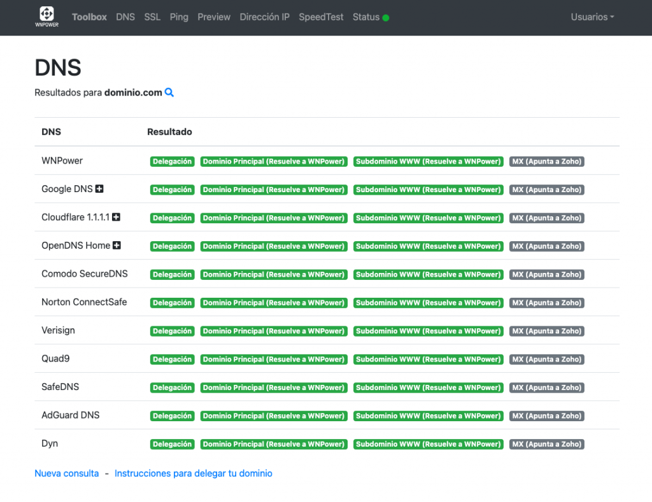The image size is (652, 502).
Task: Select the OpenDNS Home row name
Action: 76,245
